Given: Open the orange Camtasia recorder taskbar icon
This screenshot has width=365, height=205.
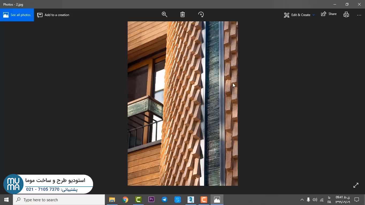Looking at the screenshot, I should coord(204,200).
